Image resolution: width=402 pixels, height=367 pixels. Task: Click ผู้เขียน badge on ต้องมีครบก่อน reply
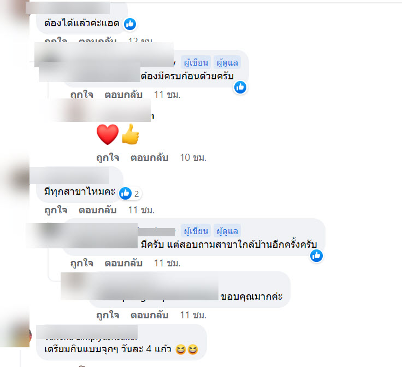pos(196,62)
